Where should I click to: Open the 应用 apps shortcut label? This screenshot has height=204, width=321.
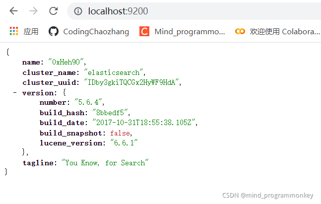click(x=31, y=32)
